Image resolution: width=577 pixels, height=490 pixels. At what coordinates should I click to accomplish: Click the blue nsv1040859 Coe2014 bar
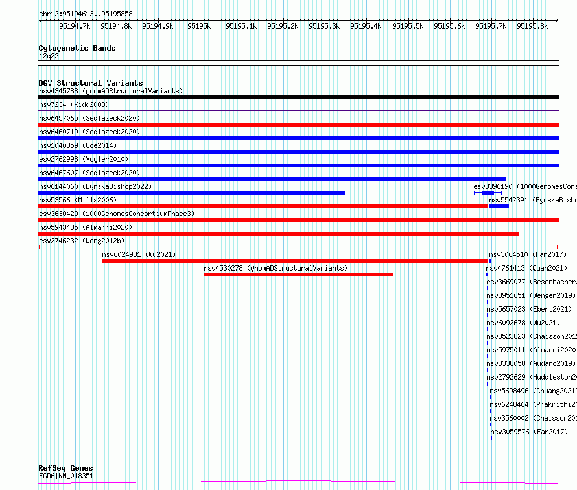pos(298,152)
